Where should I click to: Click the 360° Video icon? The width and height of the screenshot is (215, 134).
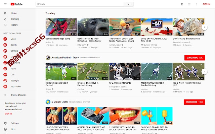(5, 86)
